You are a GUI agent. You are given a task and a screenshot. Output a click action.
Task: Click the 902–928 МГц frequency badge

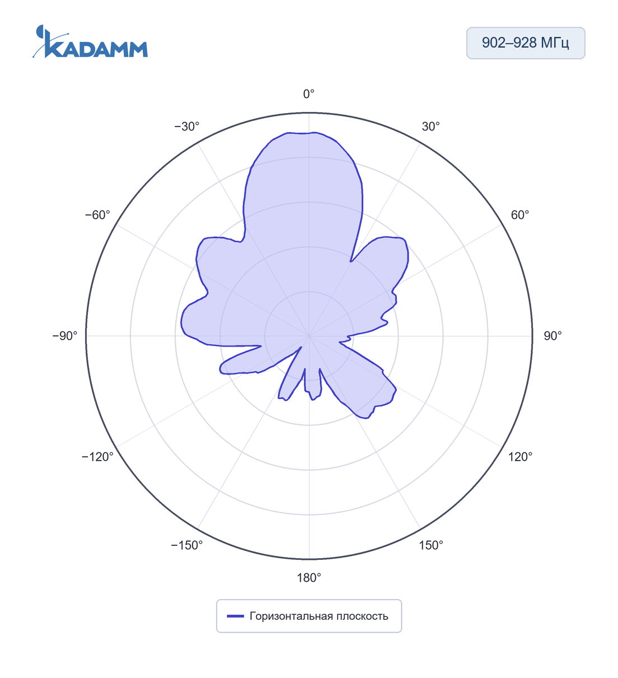(526, 43)
